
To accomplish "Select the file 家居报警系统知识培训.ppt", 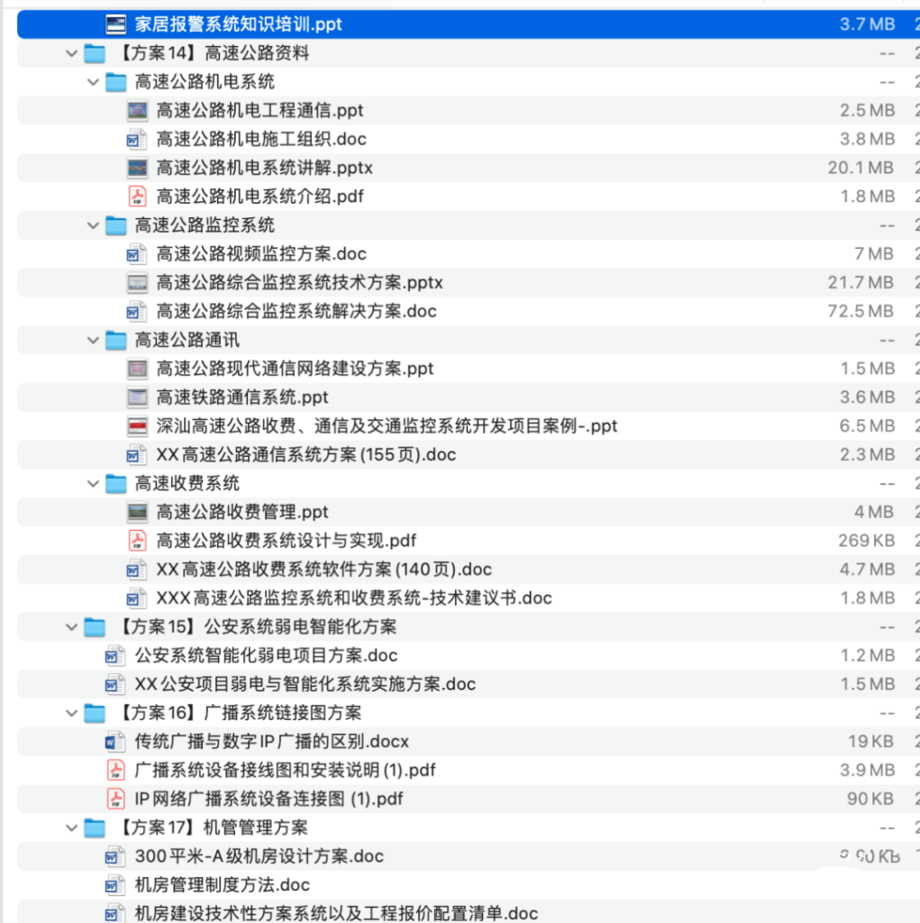I will 225,23.
